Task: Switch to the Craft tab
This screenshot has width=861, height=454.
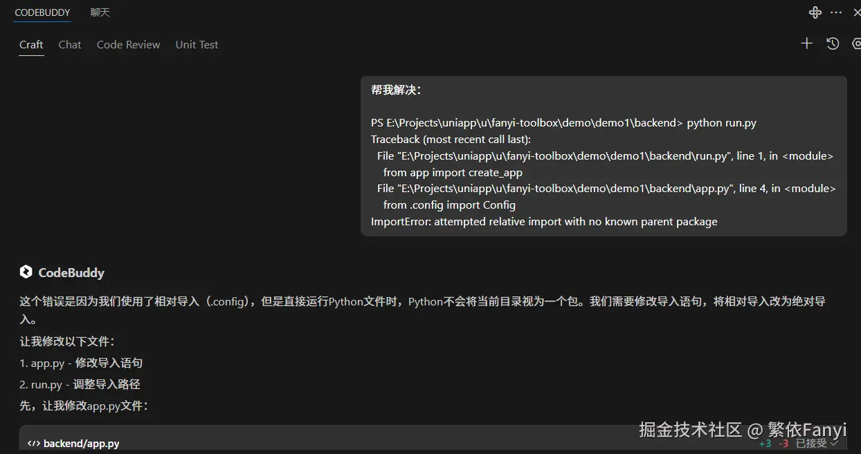Action: (x=31, y=45)
